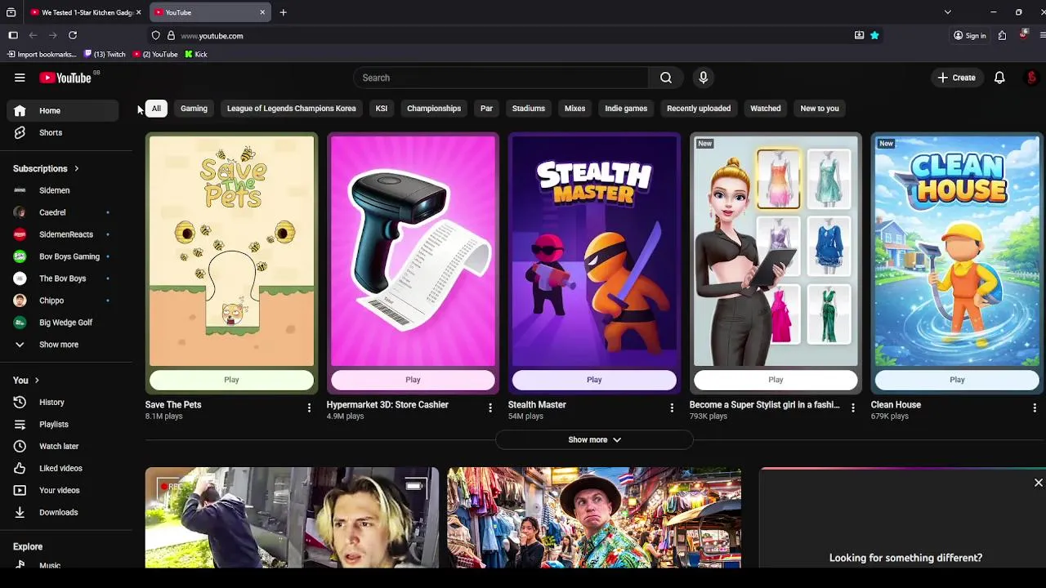Bookmark the page with star icon
Image resolution: width=1046 pixels, height=588 pixels.
click(x=874, y=35)
